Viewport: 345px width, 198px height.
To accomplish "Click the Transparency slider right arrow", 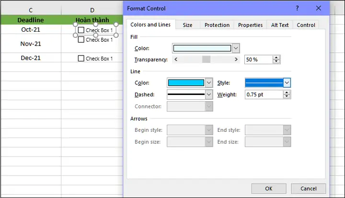I will click(236, 59).
